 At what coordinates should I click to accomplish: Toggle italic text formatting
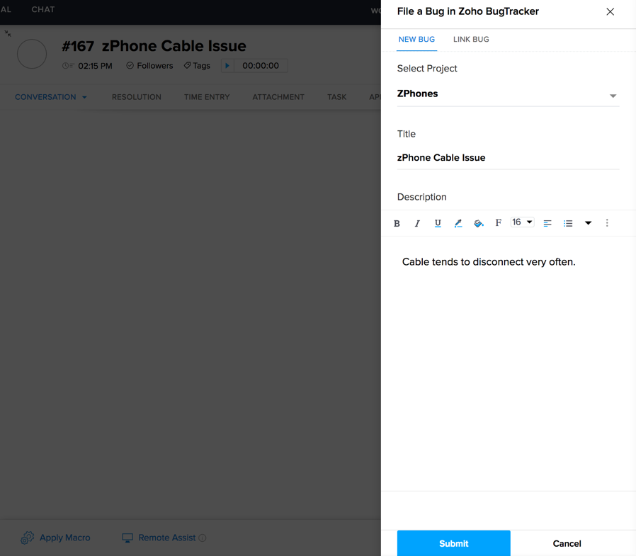(x=417, y=224)
